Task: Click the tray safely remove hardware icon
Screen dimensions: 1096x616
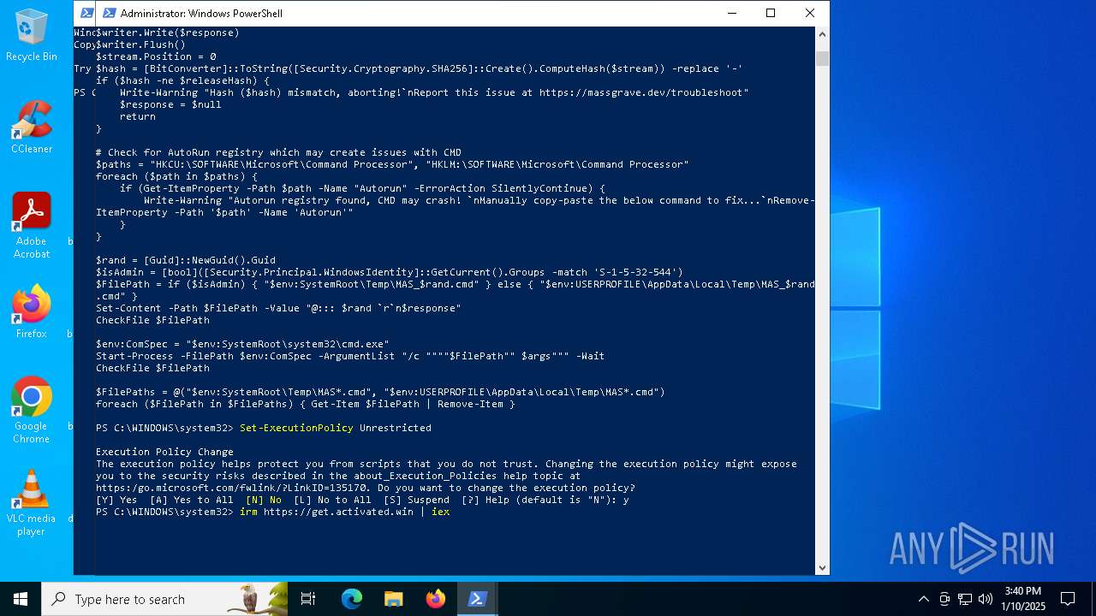Action: pyautogui.click(x=944, y=599)
